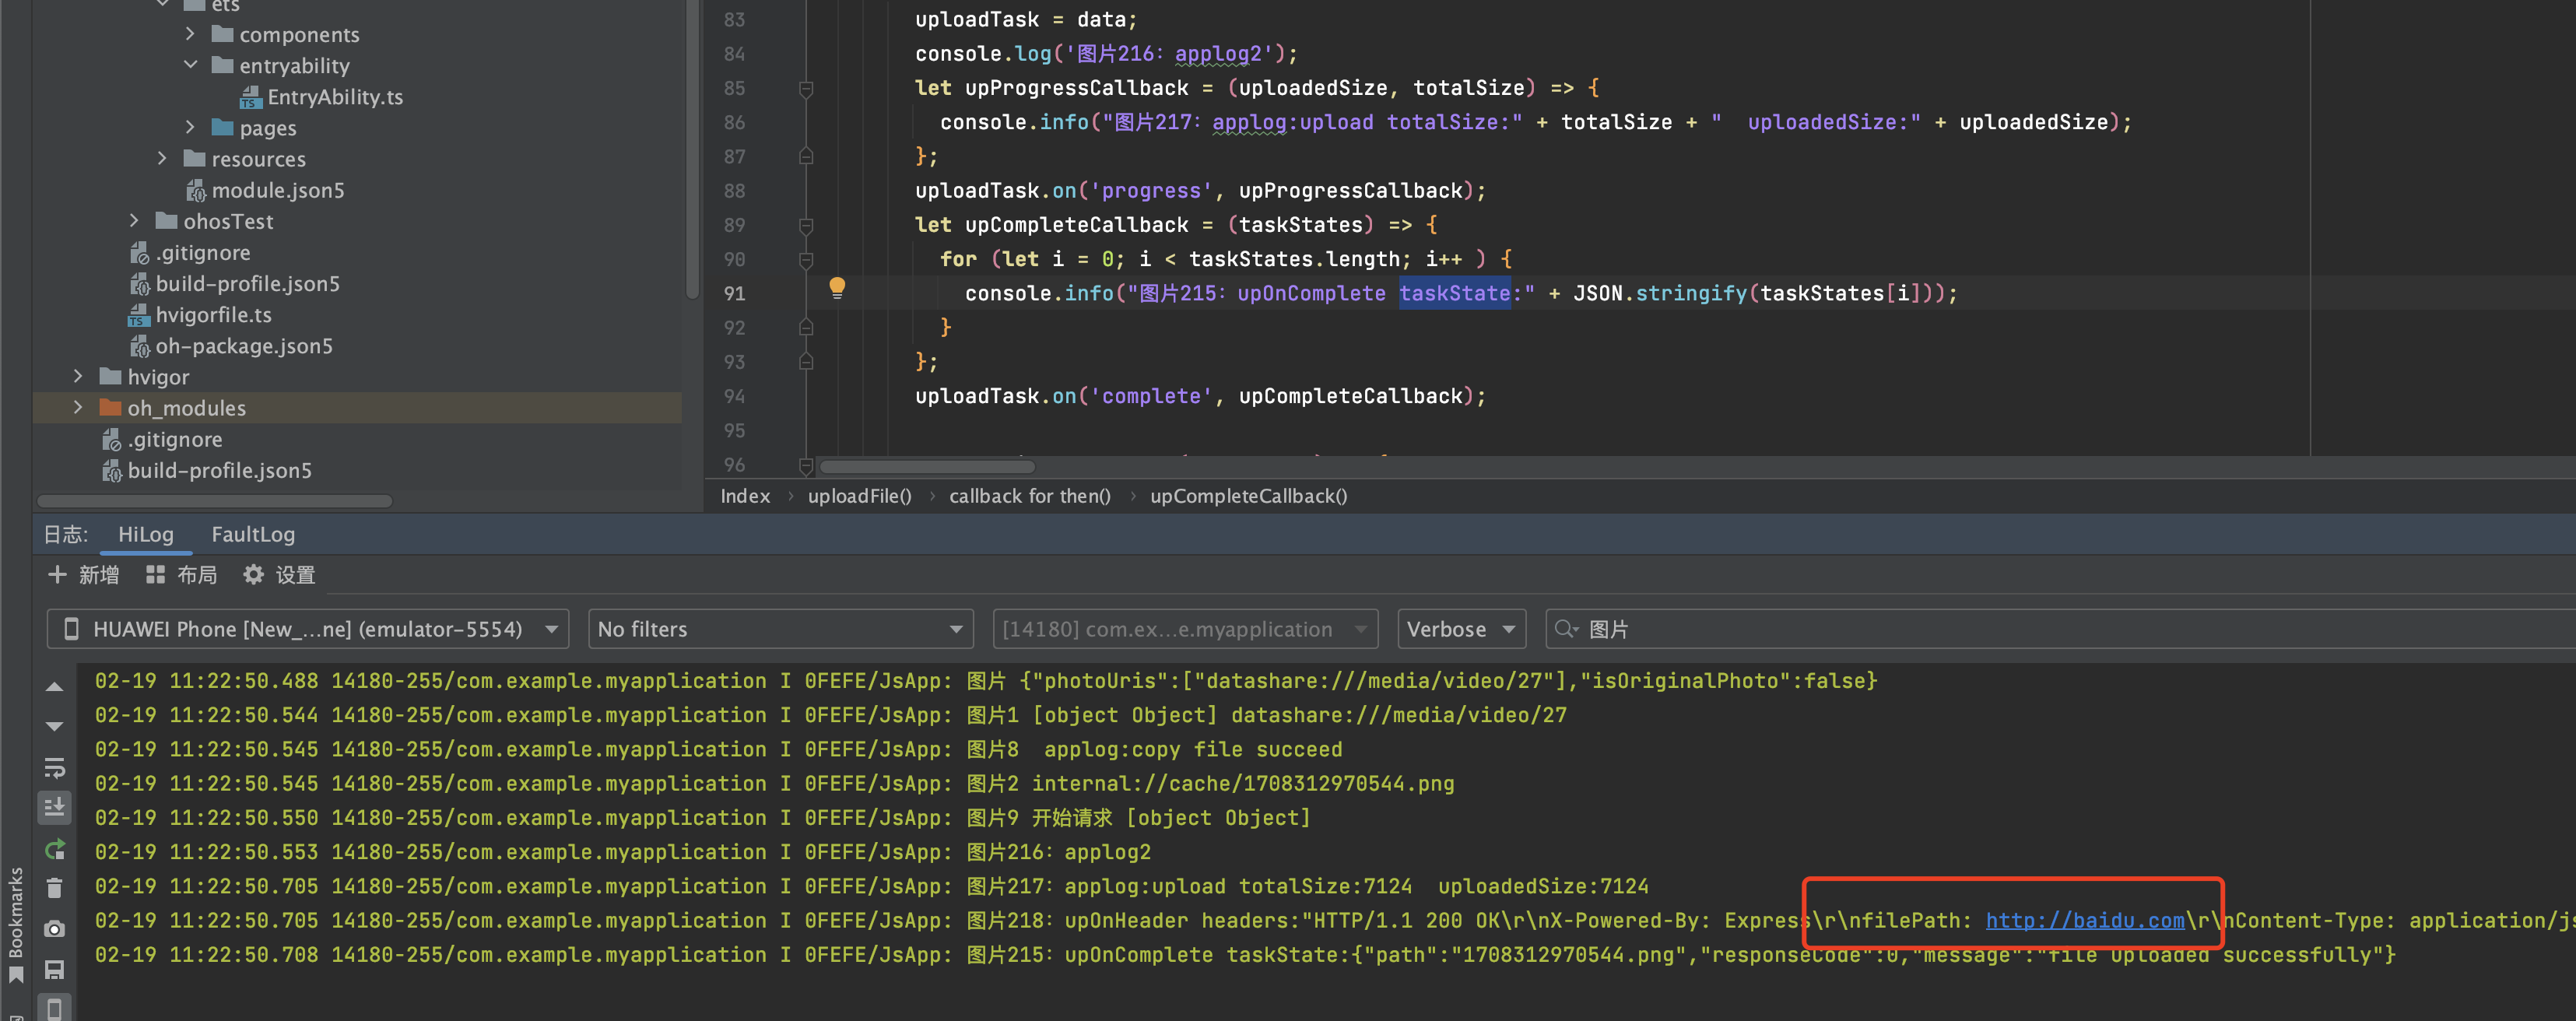Click the EntryAbility.ts file icon
Viewport: 2576px width, 1021px height.
coord(251,97)
